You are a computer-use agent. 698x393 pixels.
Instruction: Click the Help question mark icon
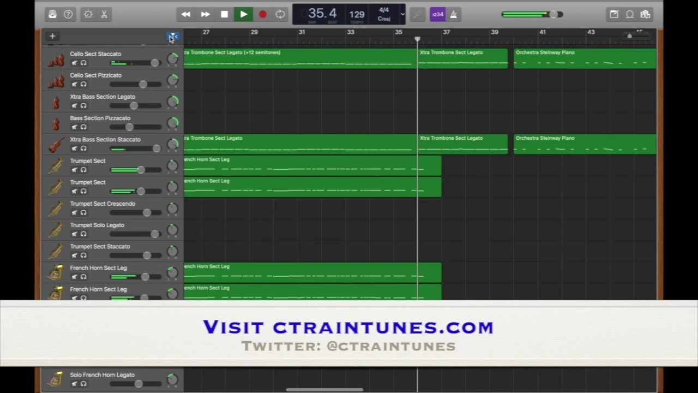coord(68,14)
